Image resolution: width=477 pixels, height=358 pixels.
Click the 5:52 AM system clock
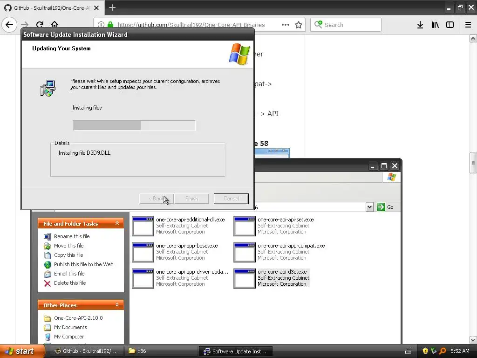coord(460,351)
